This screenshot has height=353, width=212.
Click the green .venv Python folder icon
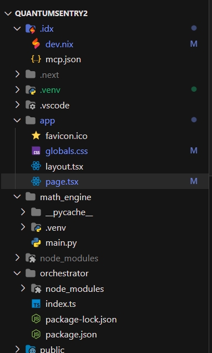[x=31, y=90]
